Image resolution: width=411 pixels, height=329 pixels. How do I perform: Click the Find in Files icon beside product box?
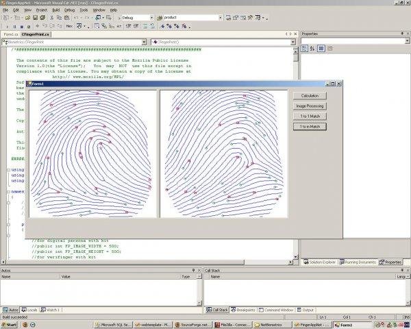click(160, 18)
